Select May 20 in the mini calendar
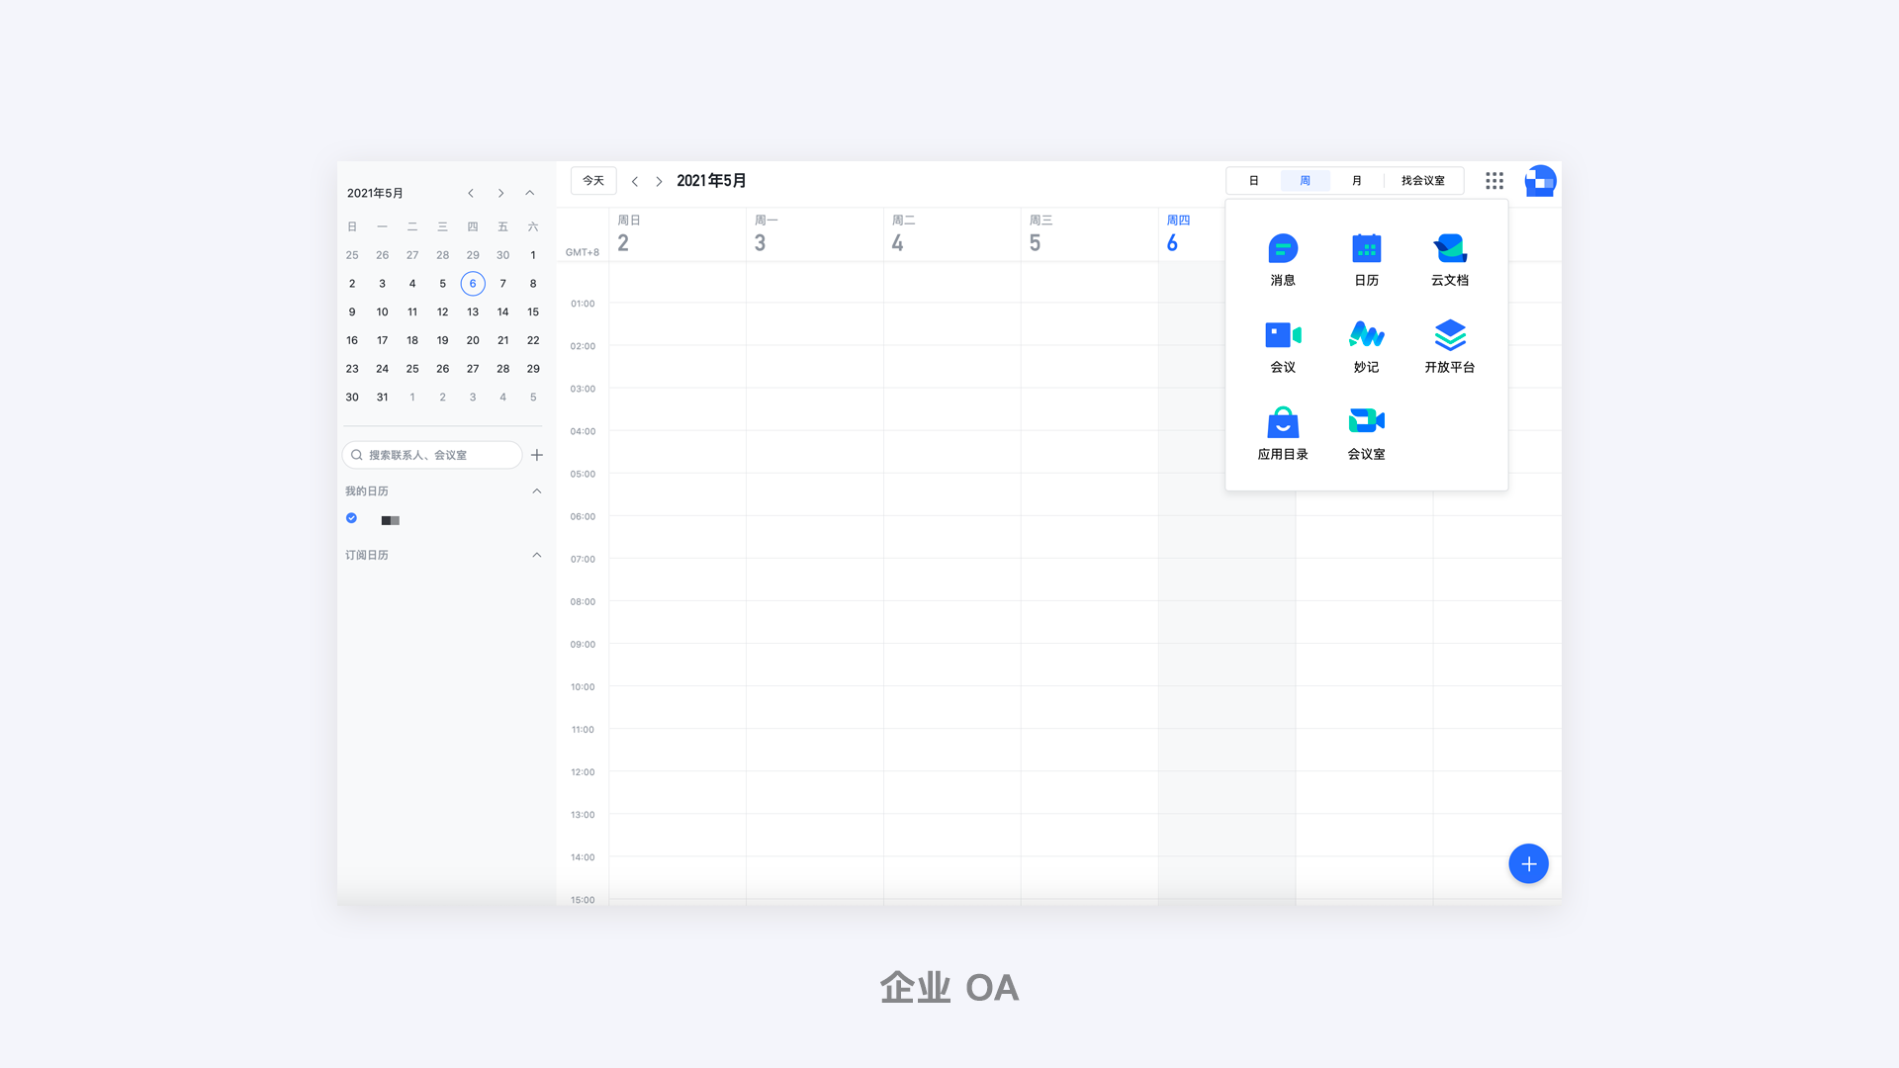The width and height of the screenshot is (1899, 1068). pos(473,340)
